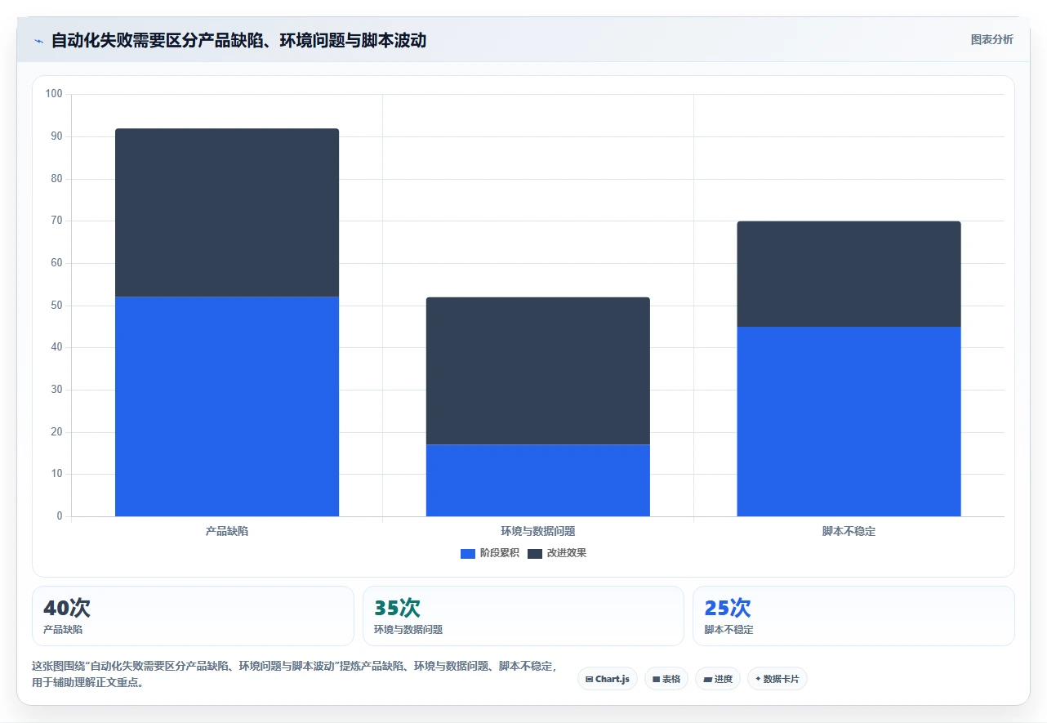Image resolution: width=1047 pixels, height=723 pixels.
Task: Click the dark bar segment for 产品缺陷
Action: click(x=227, y=212)
